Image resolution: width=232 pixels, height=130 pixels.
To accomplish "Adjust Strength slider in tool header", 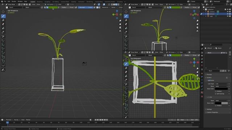I will [x=85, y=7].
